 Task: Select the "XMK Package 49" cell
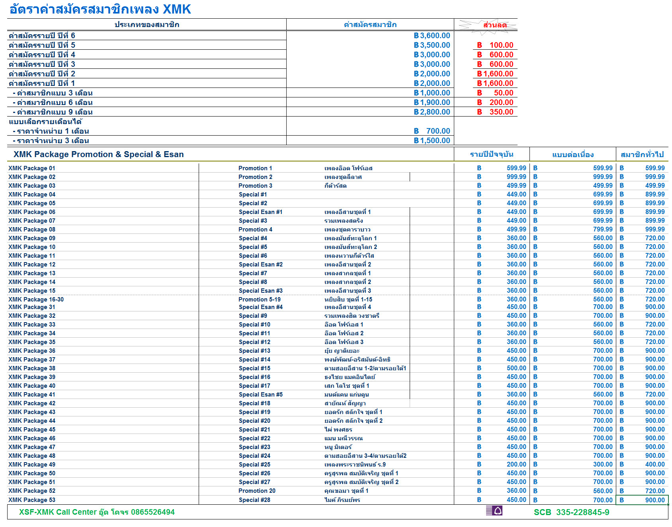click(x=32, y=465)
